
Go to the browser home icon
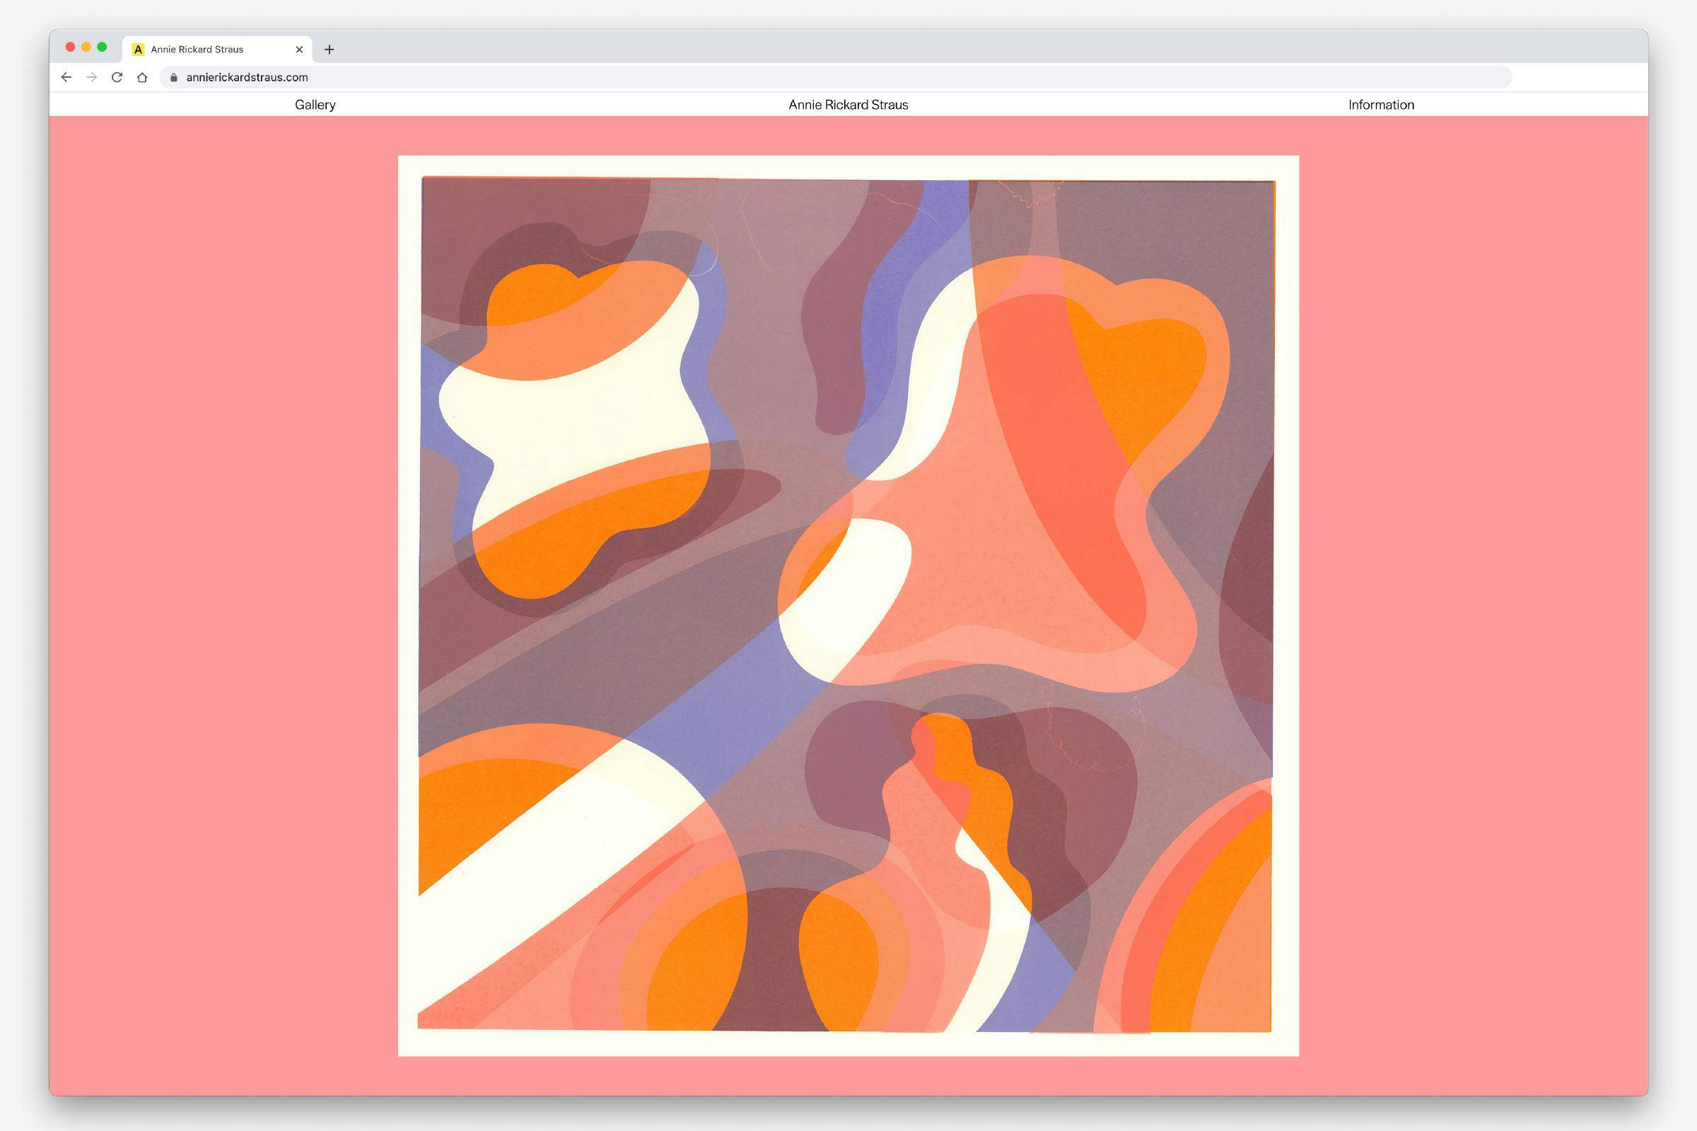click(142, 77)
